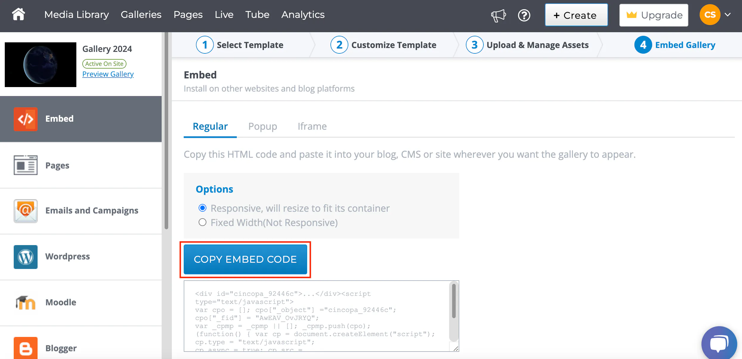742x359 pixels.
Task: Expand the account dropdown arrow
Action: pos(728,15)
